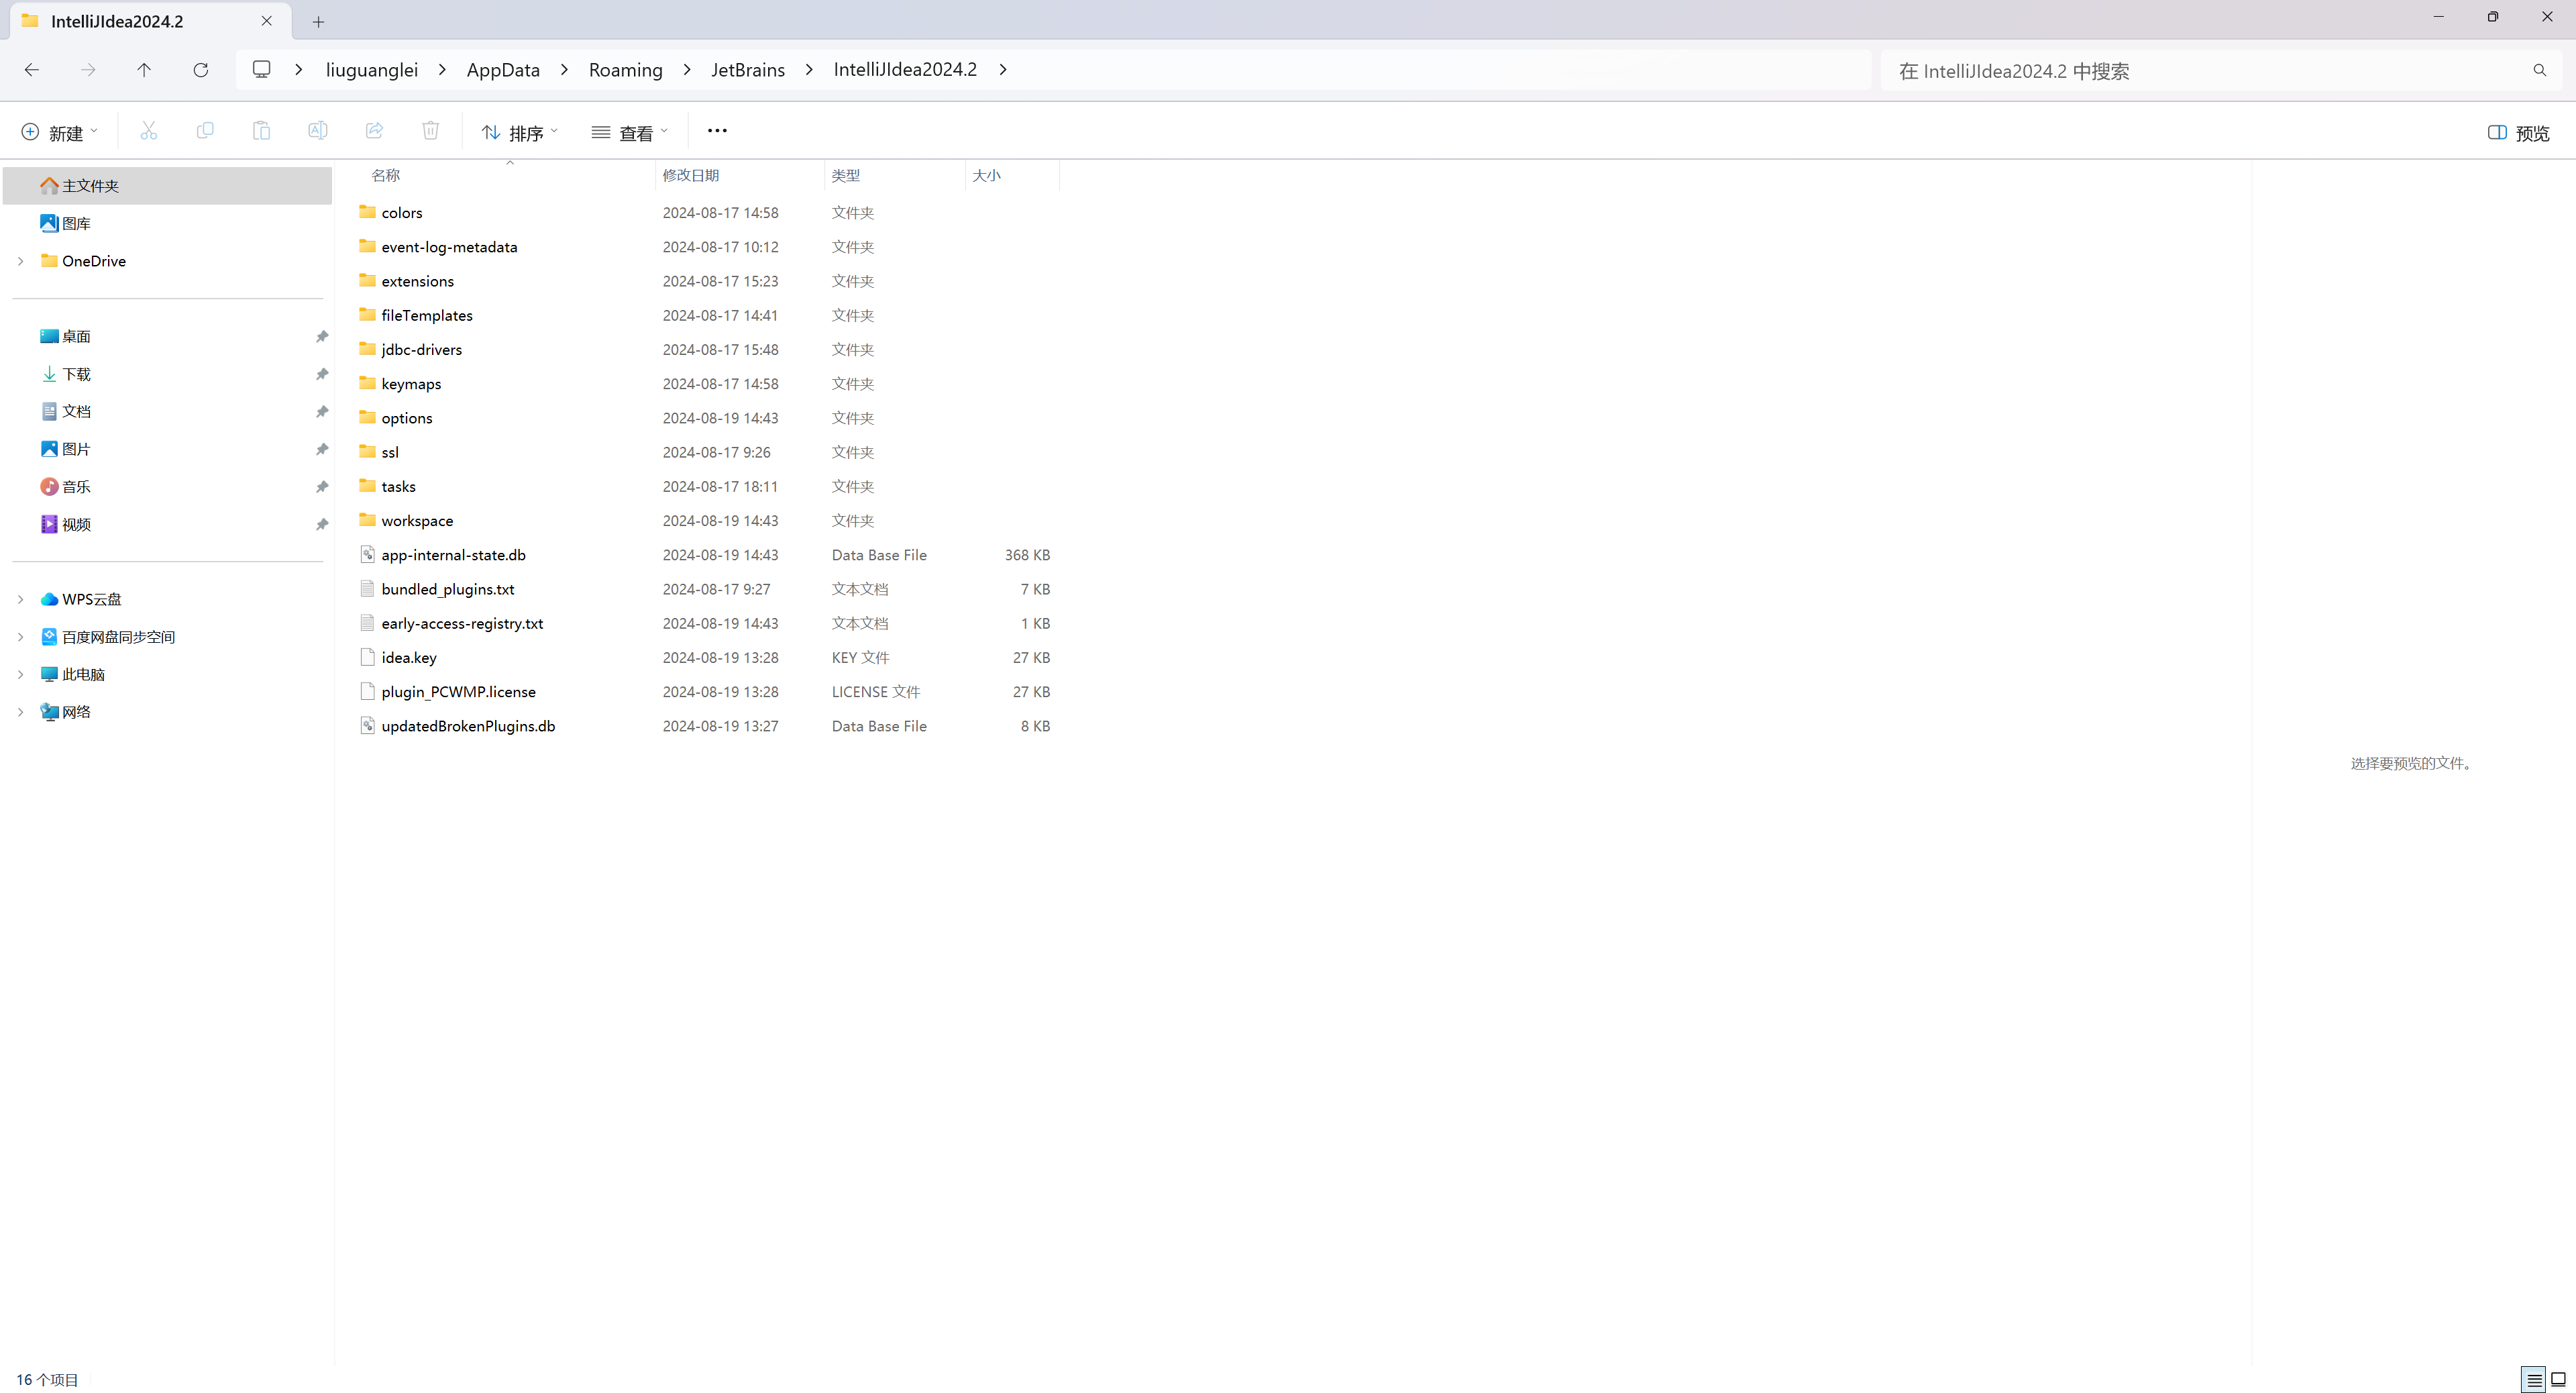Toggle the 预览 preview pane

pos(2518,133)
